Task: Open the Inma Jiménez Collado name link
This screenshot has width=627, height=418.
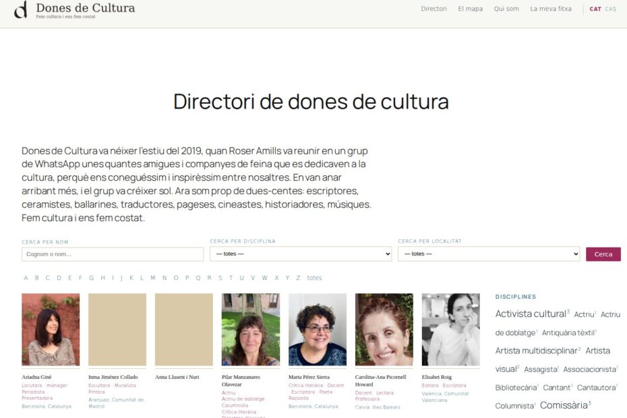Action: (x=113, y=377)
